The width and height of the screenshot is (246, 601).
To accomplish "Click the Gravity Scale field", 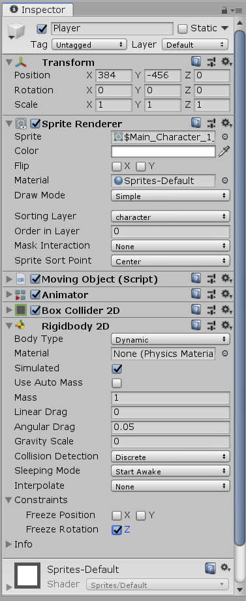I will pos(170,442).
